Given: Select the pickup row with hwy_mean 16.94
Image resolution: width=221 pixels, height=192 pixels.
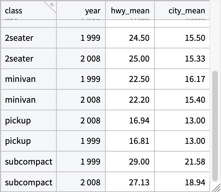Looking at the screenshot, I should click(18, 121).
